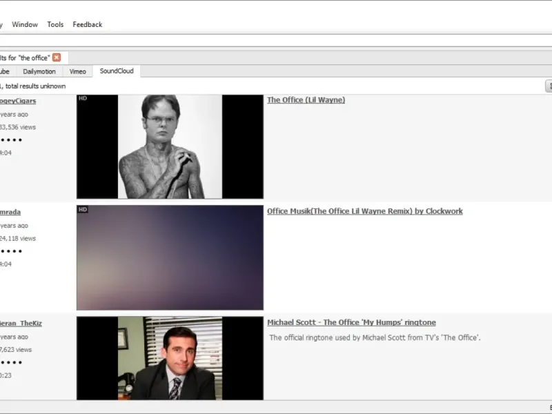Open Michael Scott 'My Humps' ringtone link

point(351,322)
